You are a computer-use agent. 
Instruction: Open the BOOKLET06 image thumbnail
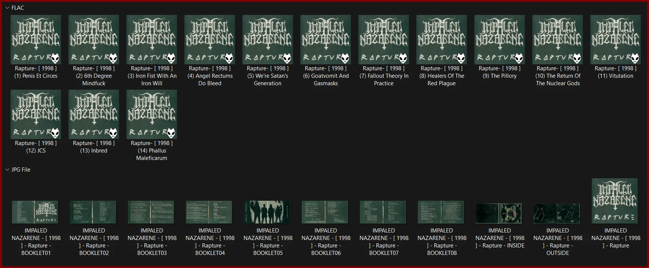[325, 212]
